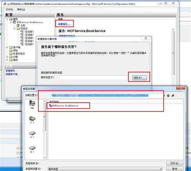The height and width of the screenshot is (171, 191).
Task: Open the 文件(F) menu
Action: coord(9,9)
